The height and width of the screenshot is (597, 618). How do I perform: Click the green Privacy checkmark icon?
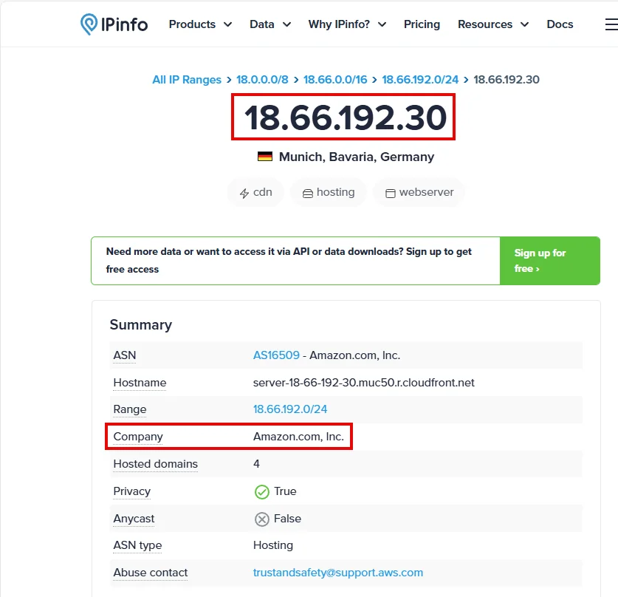(x=261, y=492)
